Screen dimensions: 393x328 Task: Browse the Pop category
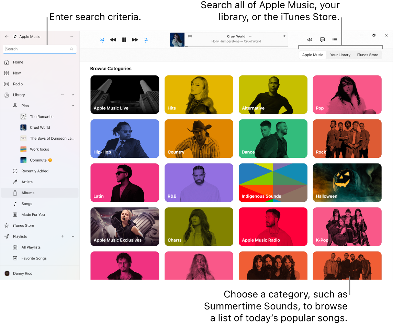pyautogui.click(x=347, y=95)
